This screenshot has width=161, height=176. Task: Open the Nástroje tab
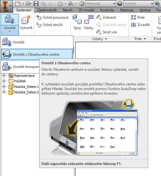pos(127,10)
